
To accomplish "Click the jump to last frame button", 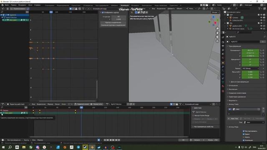I will tap(119, 140).
